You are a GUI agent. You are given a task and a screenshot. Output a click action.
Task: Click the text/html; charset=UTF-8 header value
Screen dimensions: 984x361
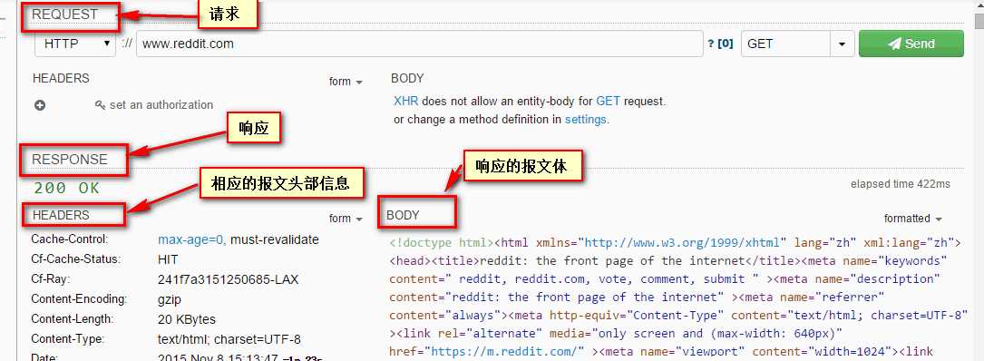229,339
